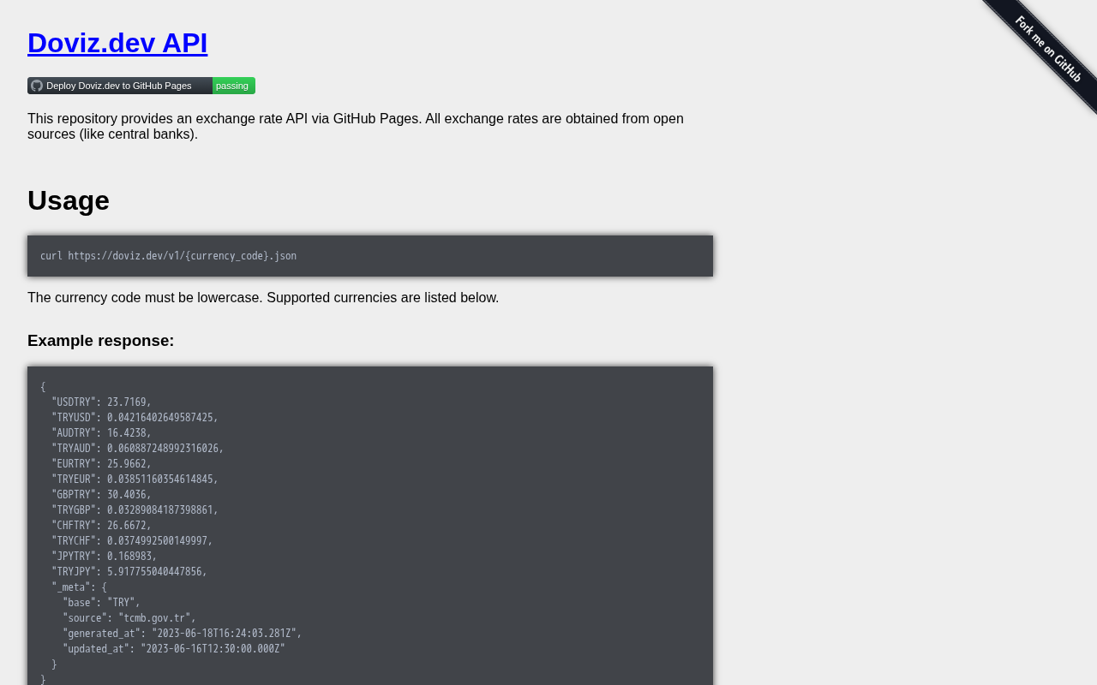Click the Usage heading
The image size is (1097, 685).
(69, 200)
